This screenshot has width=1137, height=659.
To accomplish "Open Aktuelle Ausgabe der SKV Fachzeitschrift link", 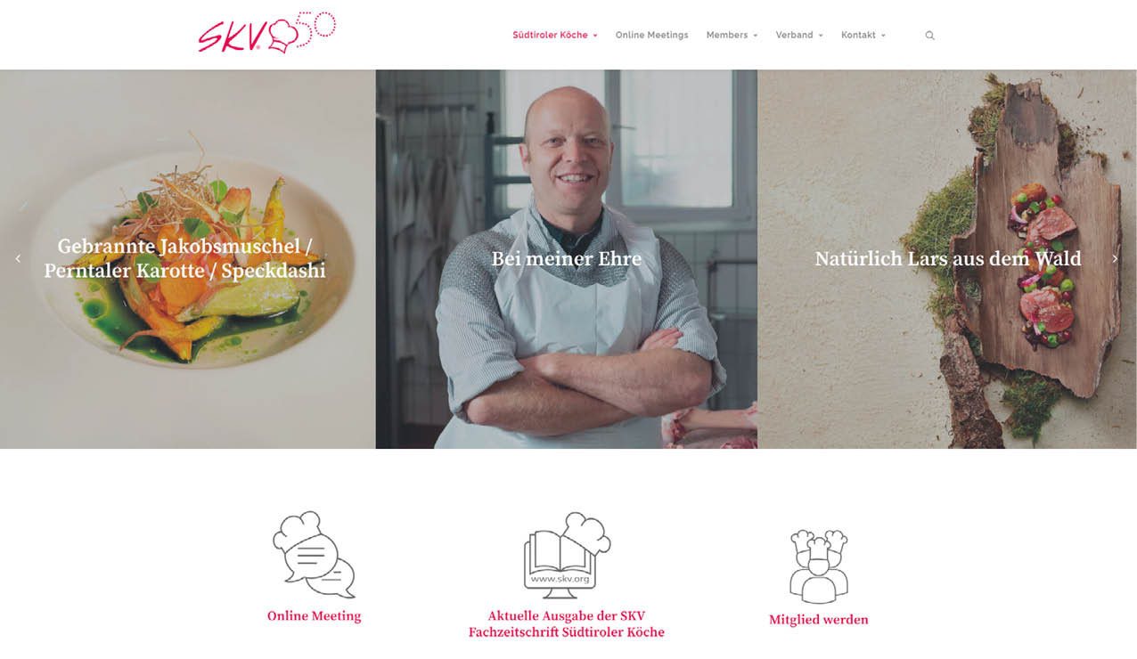I will (x=567, y=624).
